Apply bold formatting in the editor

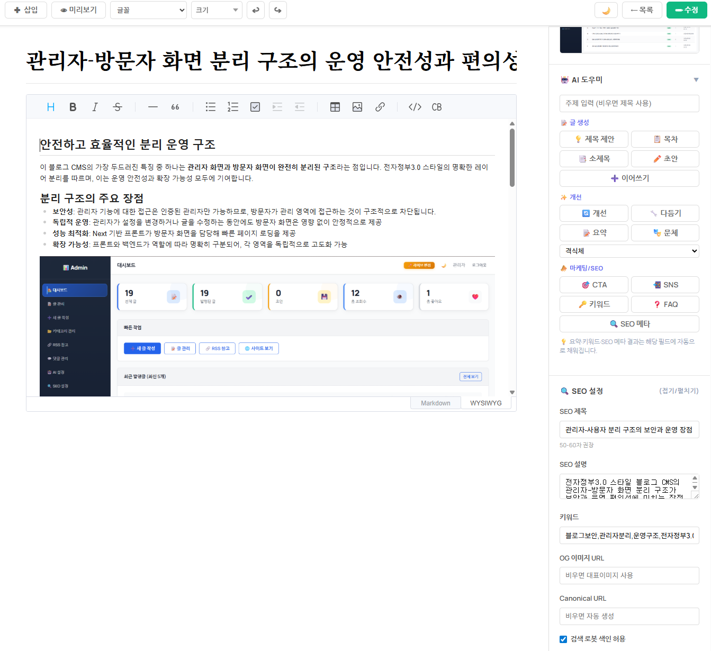pyautogui.click(x=73, y=107)
